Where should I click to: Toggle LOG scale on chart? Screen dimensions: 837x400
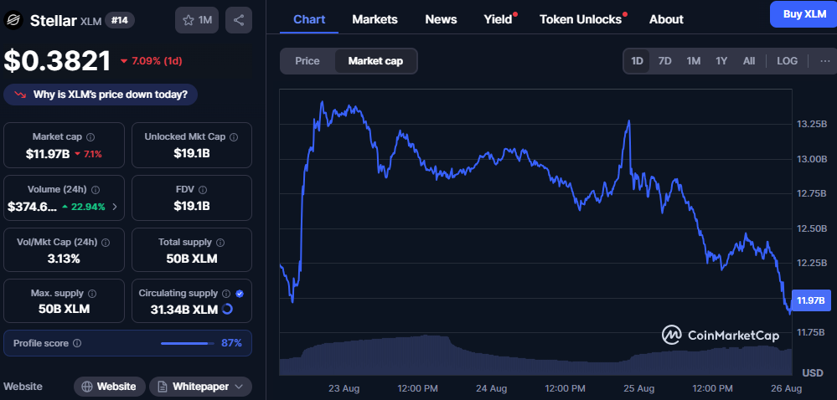click(x=787, y=61)
